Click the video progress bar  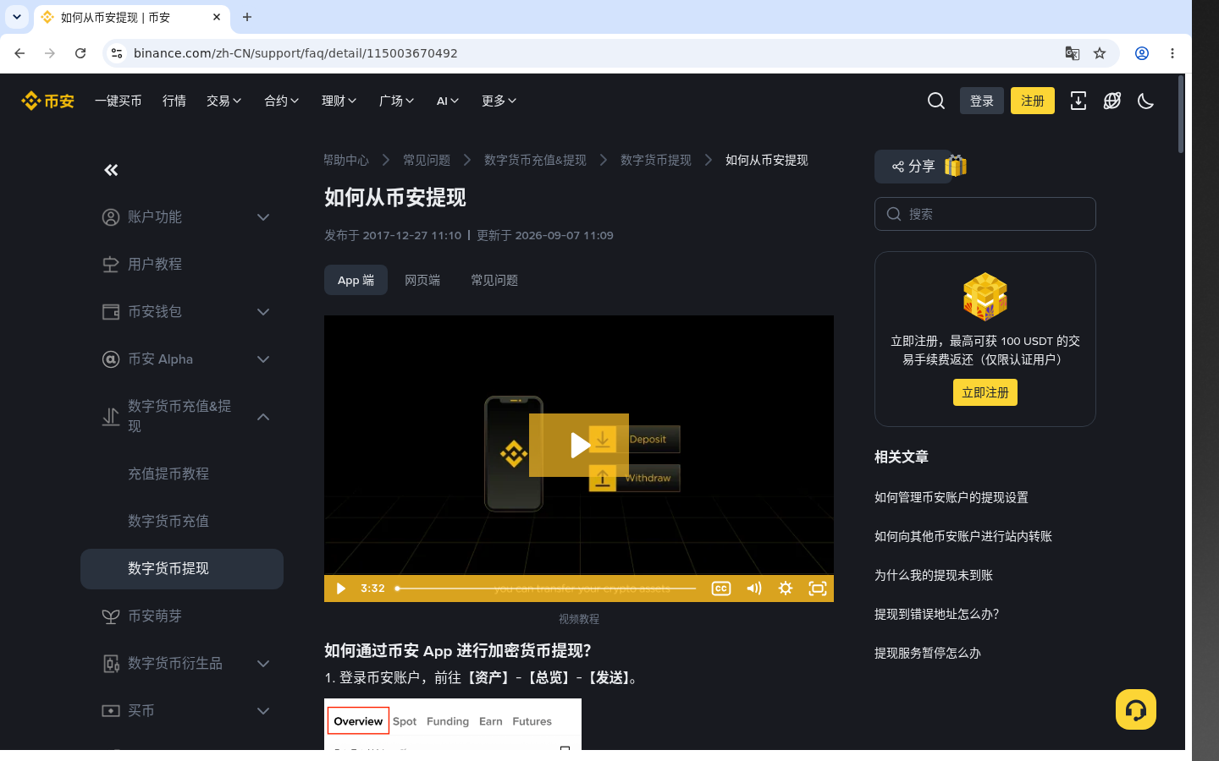546,589
